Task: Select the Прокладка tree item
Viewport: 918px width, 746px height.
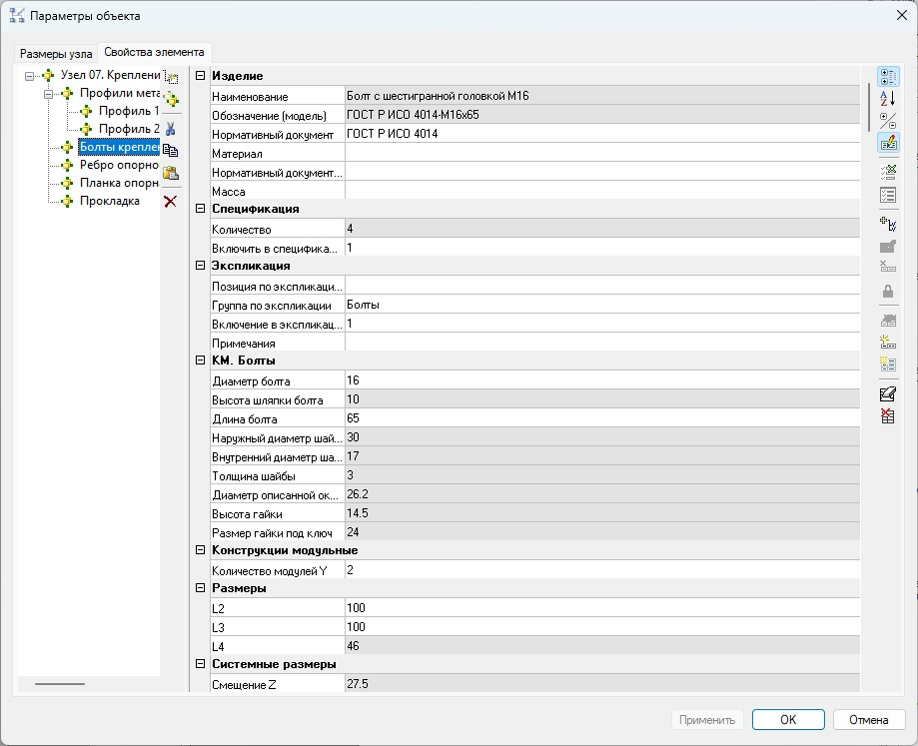Action: point(110,201)
